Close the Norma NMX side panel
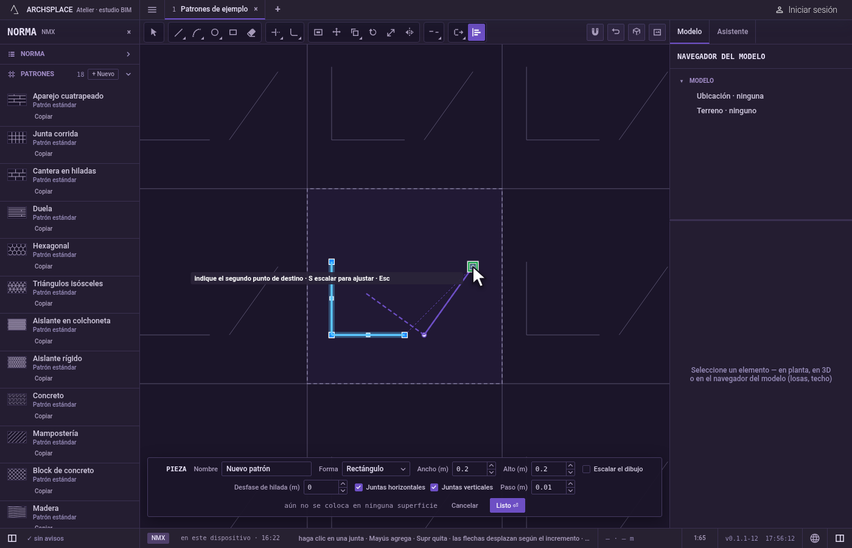This screenshot has height=548, width=852. click(x=129, y=32)
